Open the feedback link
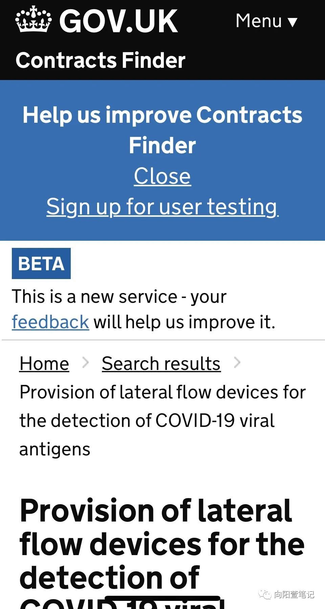The width and height of the screenshot is (325, 609). coord(50,322)
